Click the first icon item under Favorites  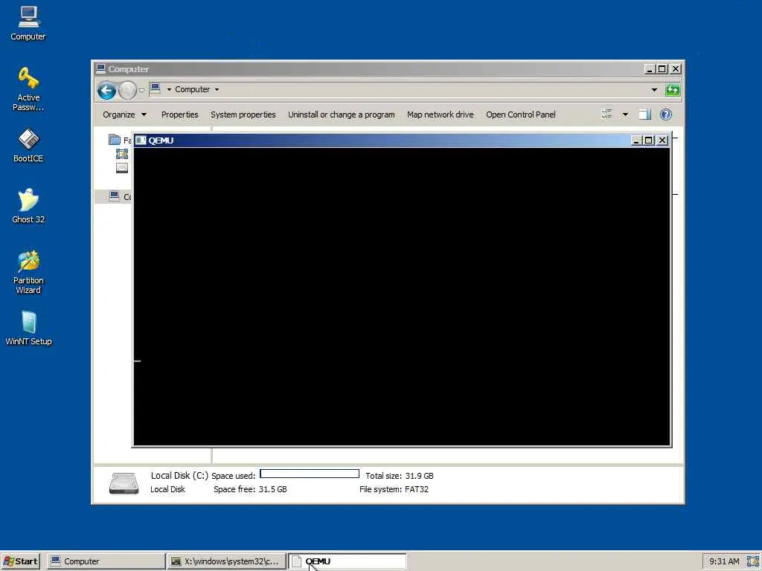(x=122, y=154)
